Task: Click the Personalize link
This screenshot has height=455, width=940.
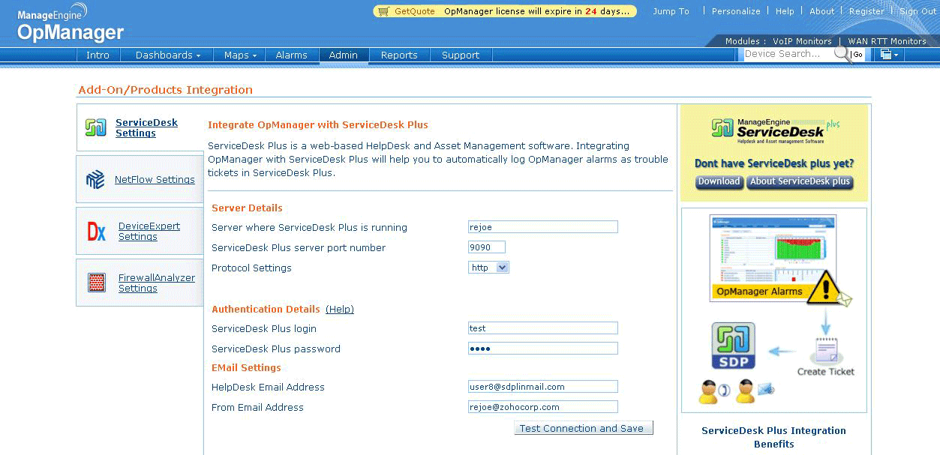Action: [736, 11]
